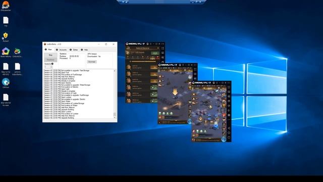This screenshot has width=323, height=182.
Task: Click the back arrow in first MEmu window
Action: 128,48
